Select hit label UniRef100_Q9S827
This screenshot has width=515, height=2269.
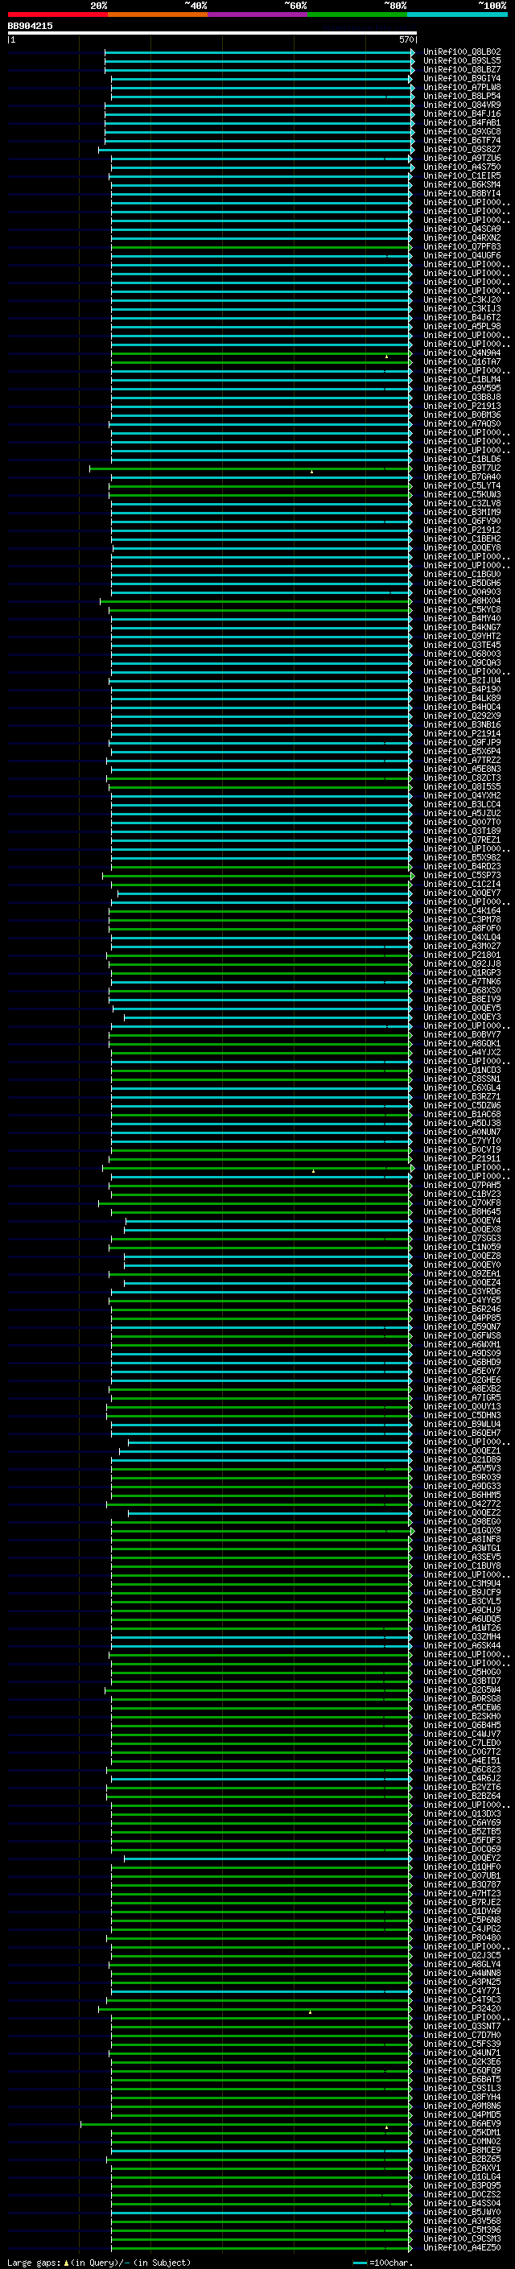point(461,149)
